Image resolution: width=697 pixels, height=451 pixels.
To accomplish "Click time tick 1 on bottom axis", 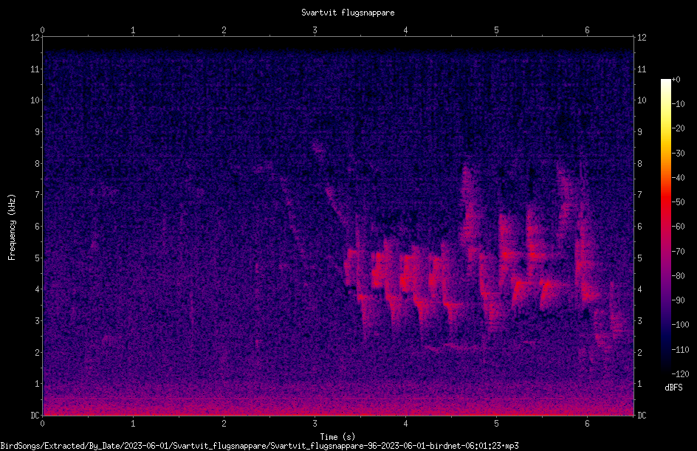I will [133, 424].
